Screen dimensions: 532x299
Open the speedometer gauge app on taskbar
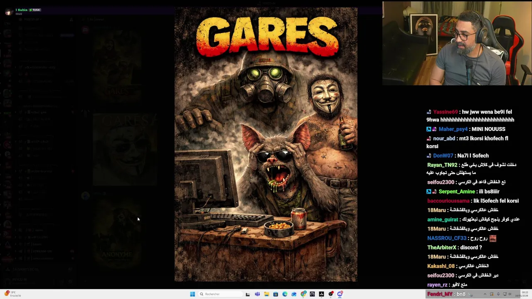(312, 294)
